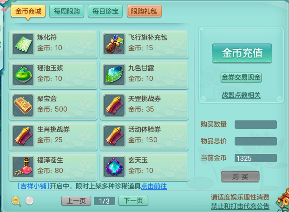Select the 天罡挑战券 scroll icon

tap(114, 106)
